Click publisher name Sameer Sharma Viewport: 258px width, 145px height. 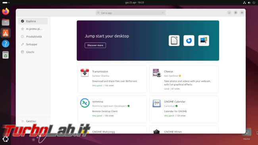100,76
